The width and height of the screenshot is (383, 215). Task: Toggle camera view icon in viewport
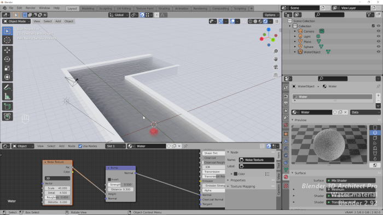(x=276, y=67)
